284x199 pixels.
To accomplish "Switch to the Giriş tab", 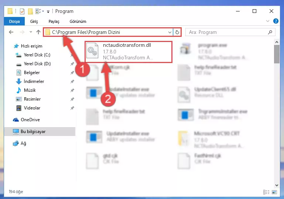I will click(34, 21).
